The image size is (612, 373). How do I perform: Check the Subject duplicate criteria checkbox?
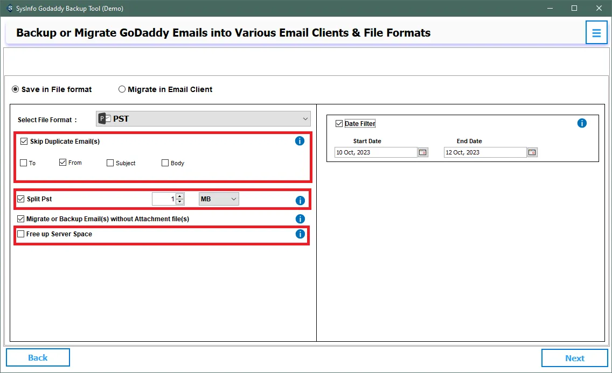click(x=110, y=163)
